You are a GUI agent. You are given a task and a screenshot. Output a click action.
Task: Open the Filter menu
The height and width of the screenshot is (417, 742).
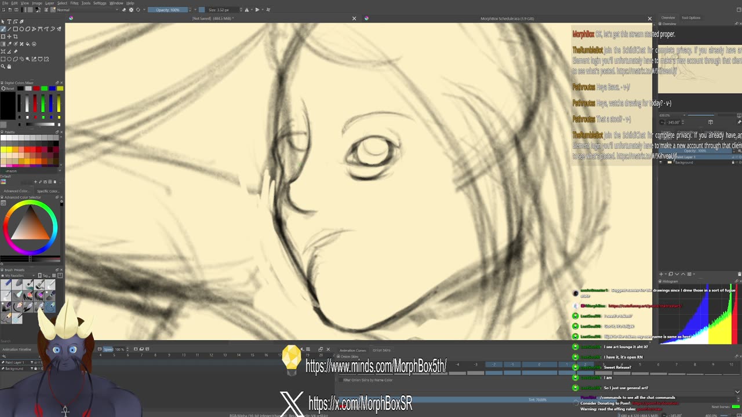(x=74, y=3)
